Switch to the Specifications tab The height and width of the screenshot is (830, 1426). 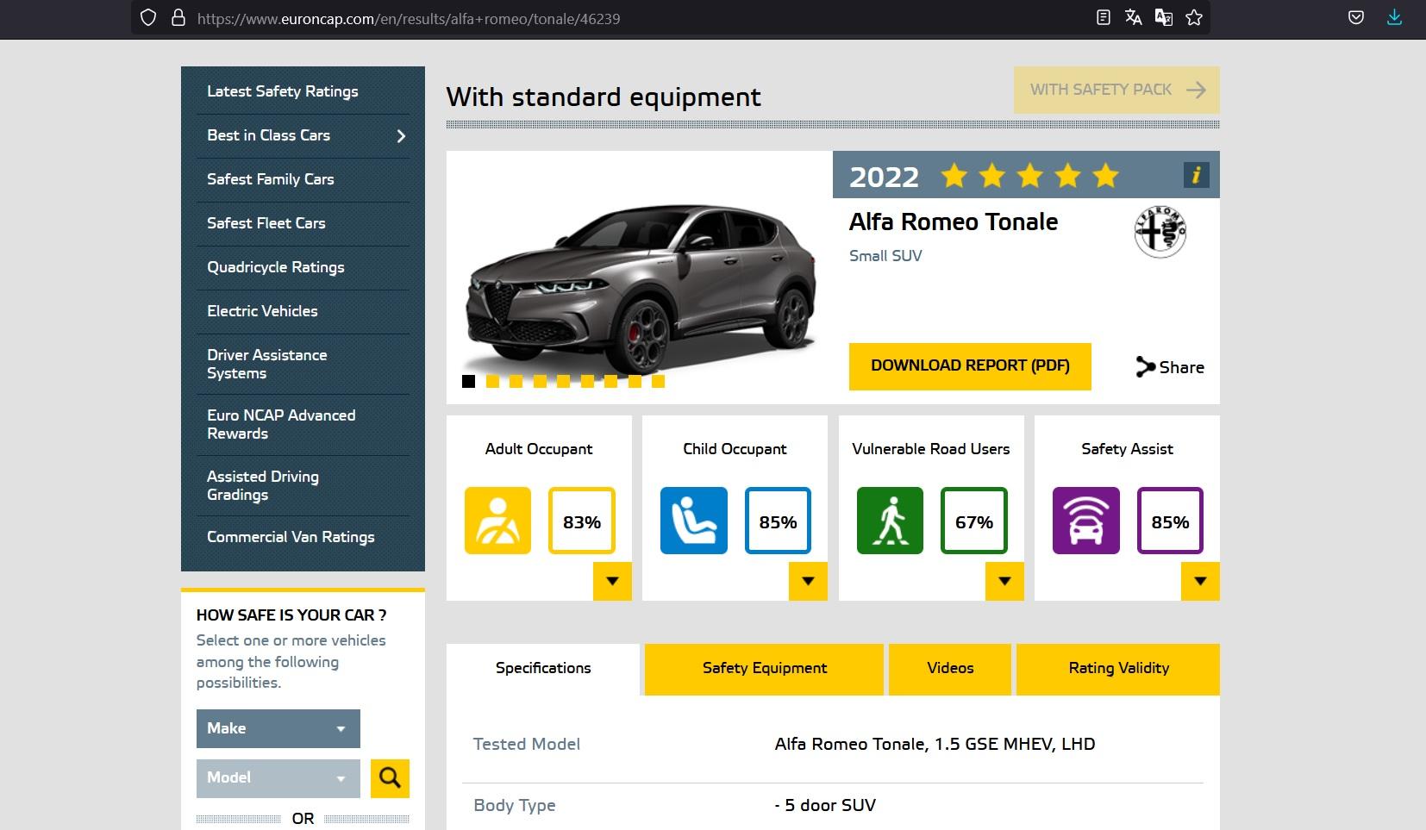(543, 669)
